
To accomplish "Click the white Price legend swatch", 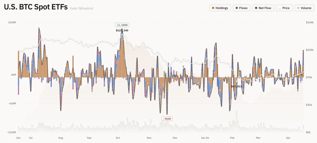I will tap(280, 8).
